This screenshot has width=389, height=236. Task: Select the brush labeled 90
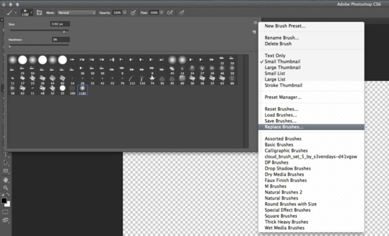[182, 80]
